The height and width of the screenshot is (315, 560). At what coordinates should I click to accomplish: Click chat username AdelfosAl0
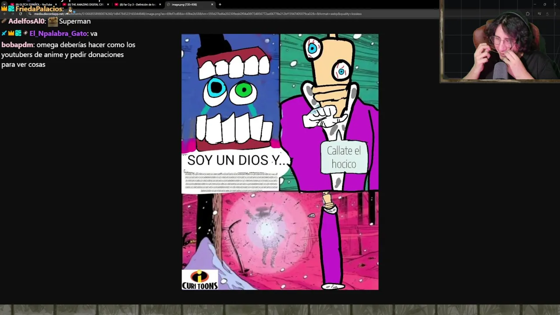click(26, 21)
